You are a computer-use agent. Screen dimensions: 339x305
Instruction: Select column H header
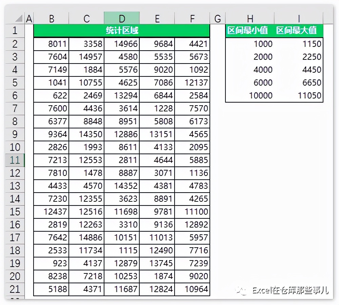tap(250, 19)
